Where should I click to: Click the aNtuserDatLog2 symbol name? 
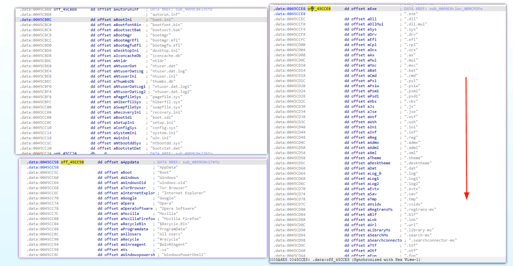tap(130, 92)
